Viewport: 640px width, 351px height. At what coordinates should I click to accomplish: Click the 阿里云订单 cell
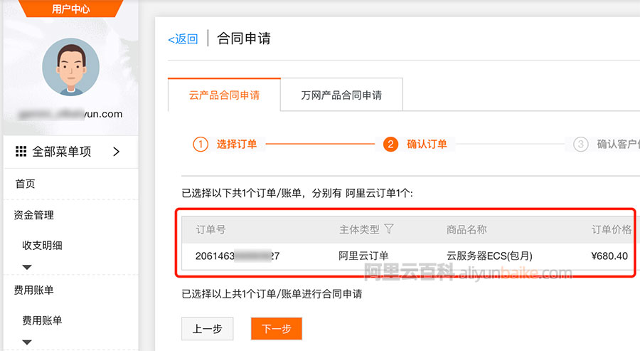tap(363, 256)
